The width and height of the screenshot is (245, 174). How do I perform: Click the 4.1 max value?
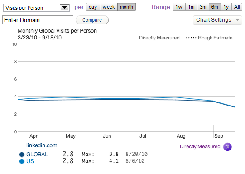click(114, 161)
